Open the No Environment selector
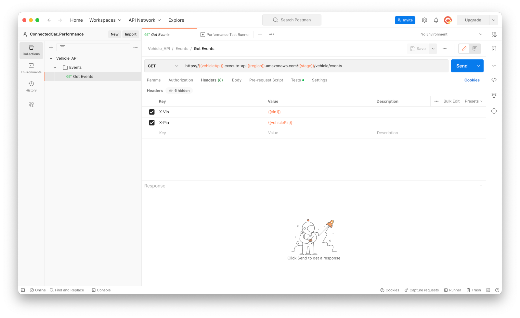Viewport: 520px width, 318px height. [451, 34]
